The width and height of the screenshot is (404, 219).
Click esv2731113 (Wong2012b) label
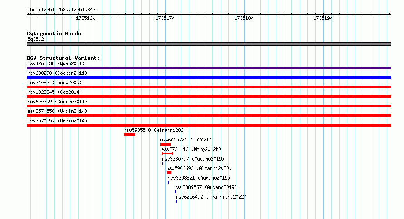191,149
